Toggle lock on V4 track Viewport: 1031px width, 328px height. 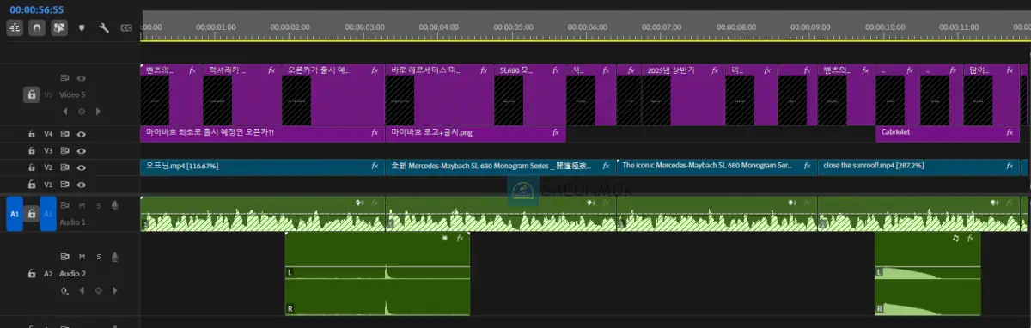pos(31,134)
